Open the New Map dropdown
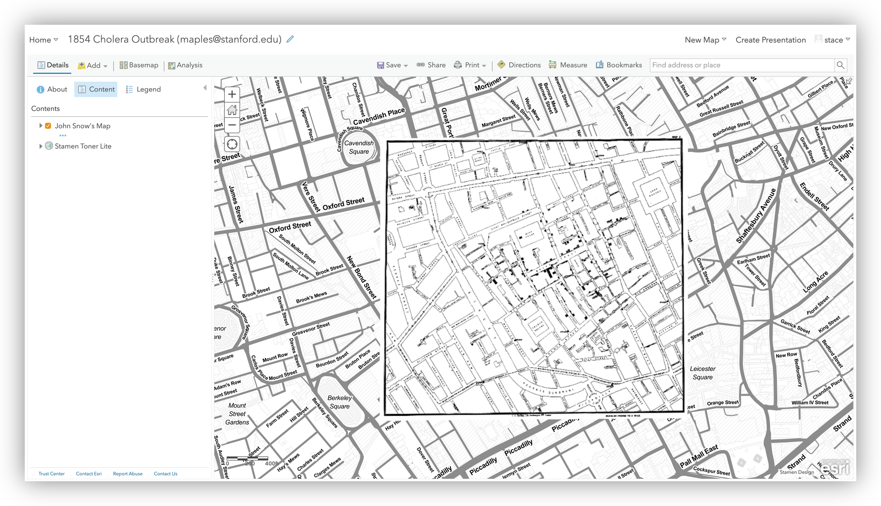The height and width of the screenshot is (506, 881). click(705, 40)
